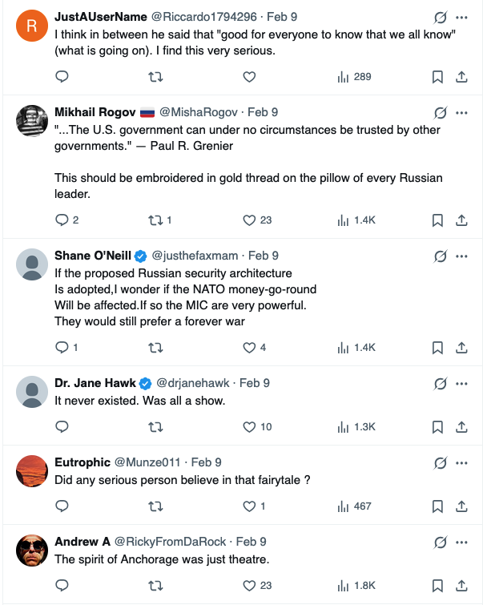
Task: Open Mikhail Rogov's profile name link
Action: pyautogui.click(x=95, y=112)
